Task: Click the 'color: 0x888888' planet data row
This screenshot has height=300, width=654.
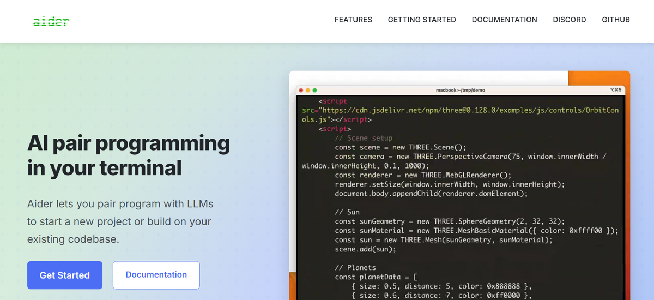Action: pos(441,286)
